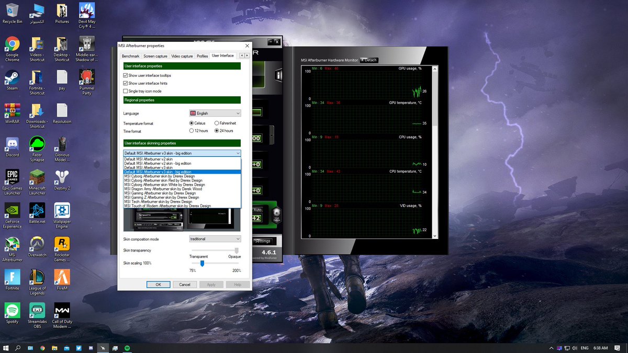Open the clock showing 6:38 AM
Viewport: 628px width, 353px height.
point(601,348)
